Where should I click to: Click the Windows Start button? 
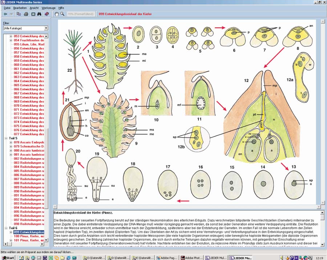8,257
